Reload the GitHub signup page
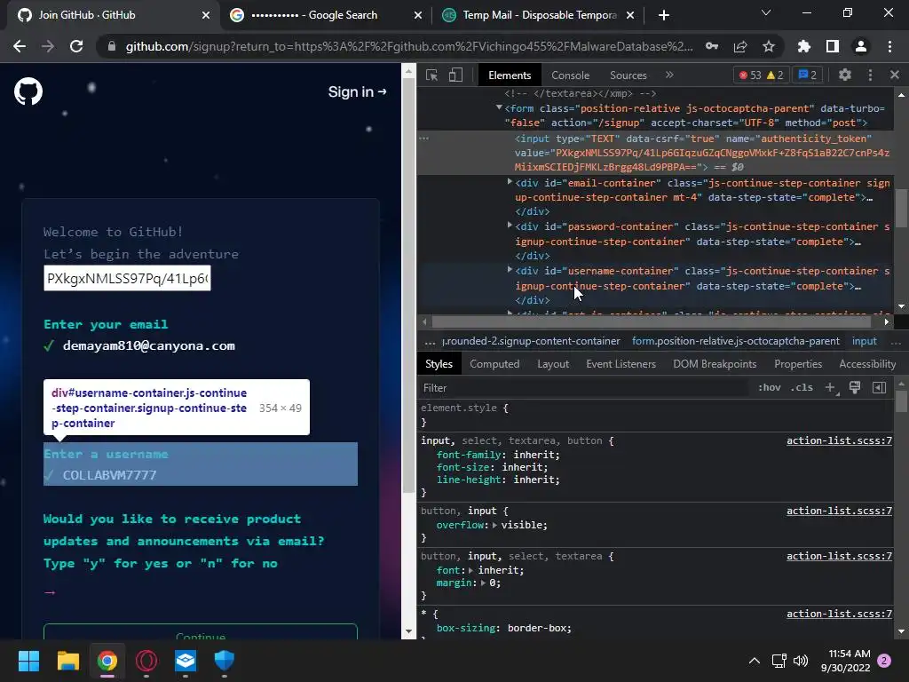The image size is (909, 682). [x=76, y=46]
